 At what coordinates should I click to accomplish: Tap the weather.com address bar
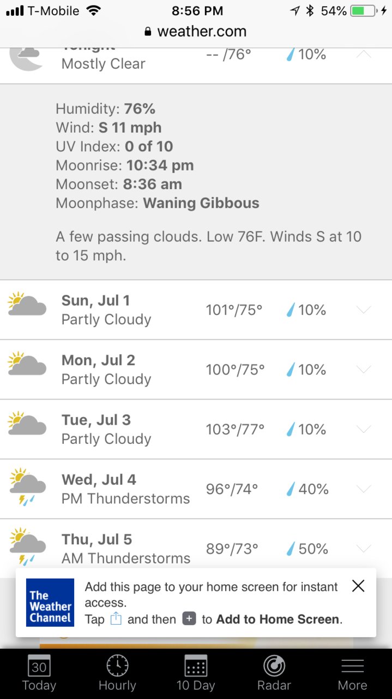point(196,31)
